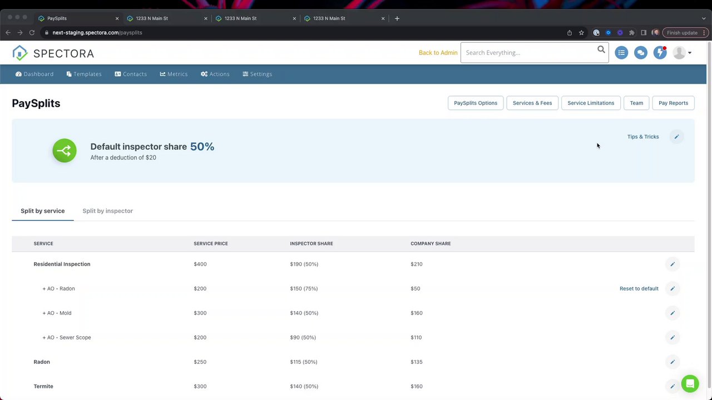Open the task list icon in the header

(x=621, y=53)
